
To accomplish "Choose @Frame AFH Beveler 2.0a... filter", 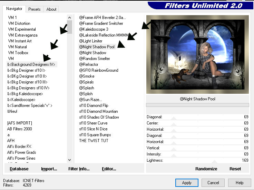I will (x=102, y=18).
